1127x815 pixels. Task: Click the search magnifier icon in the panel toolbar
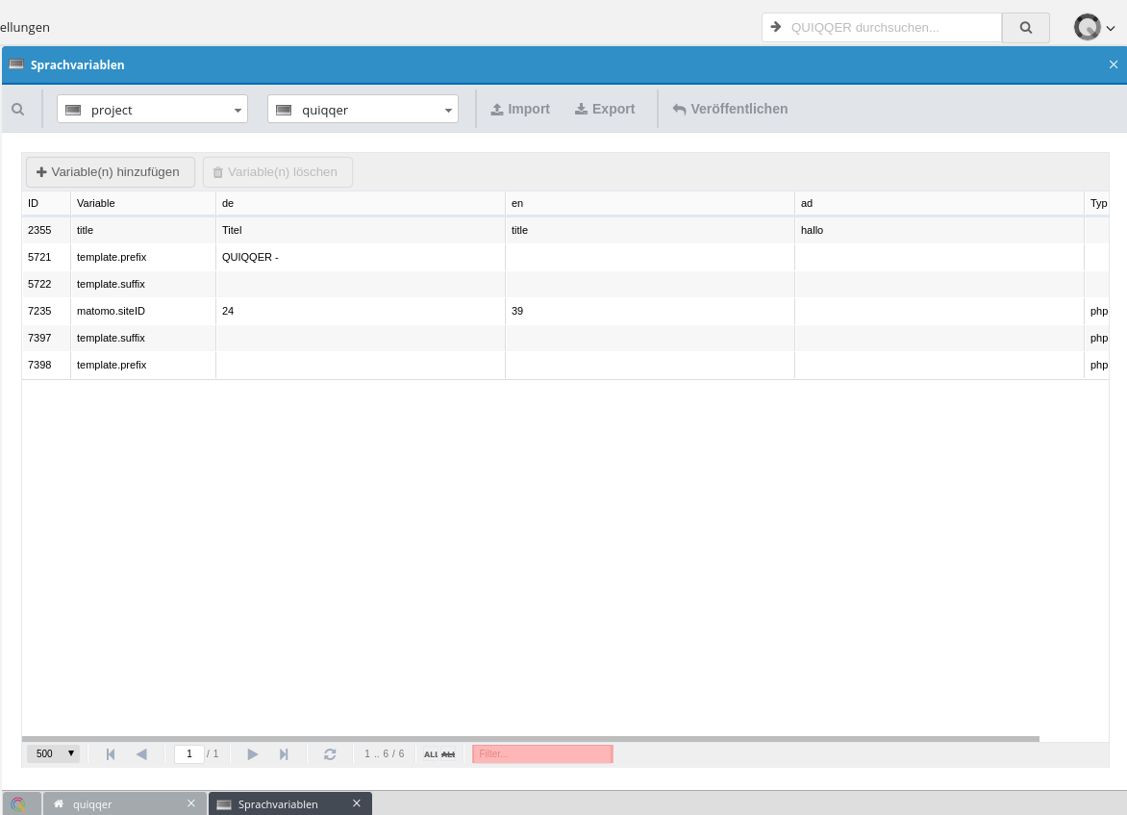[x=17, y=110]
